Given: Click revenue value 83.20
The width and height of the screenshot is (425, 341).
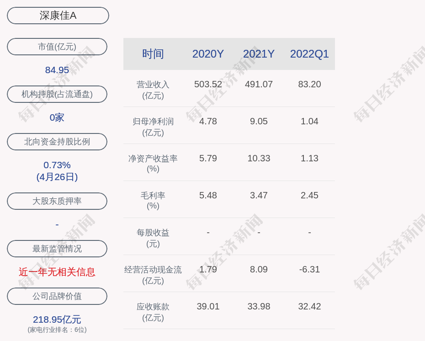Looking at the screenshot, I should 309,84.
